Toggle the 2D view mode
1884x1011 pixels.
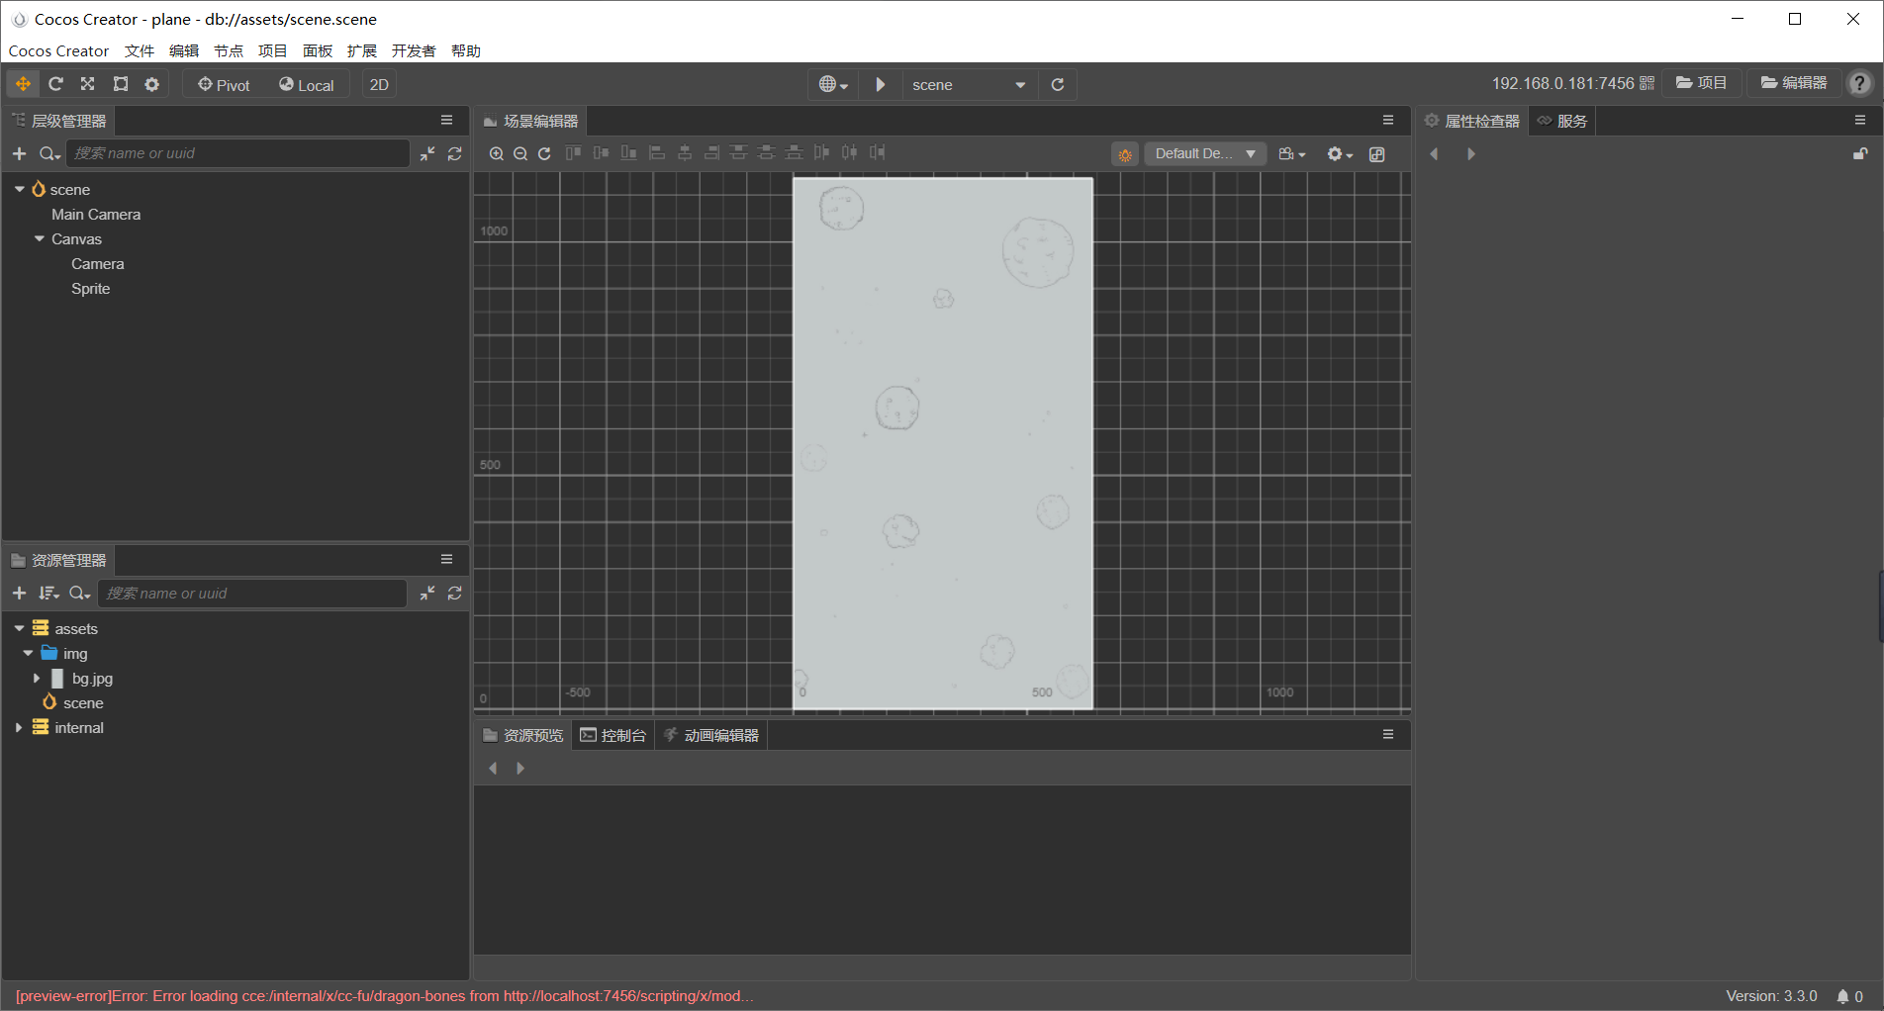point(379,84)
